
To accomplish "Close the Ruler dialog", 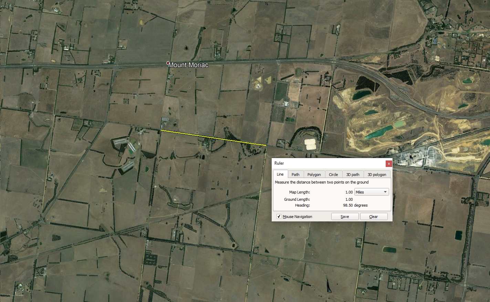I will 389,164.
